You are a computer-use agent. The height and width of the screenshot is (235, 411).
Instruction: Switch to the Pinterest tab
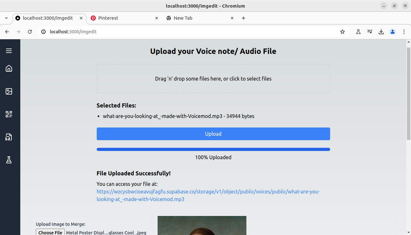point(124,18)
